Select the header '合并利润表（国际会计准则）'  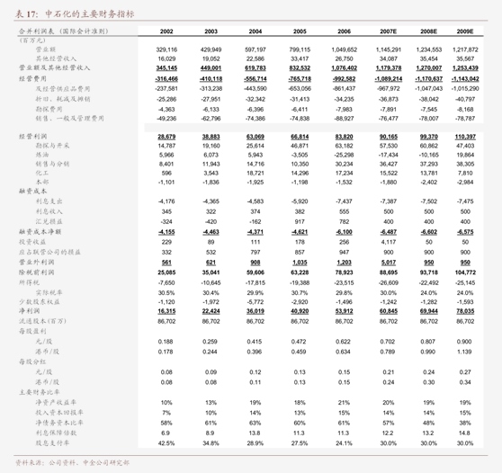(63, 31)
